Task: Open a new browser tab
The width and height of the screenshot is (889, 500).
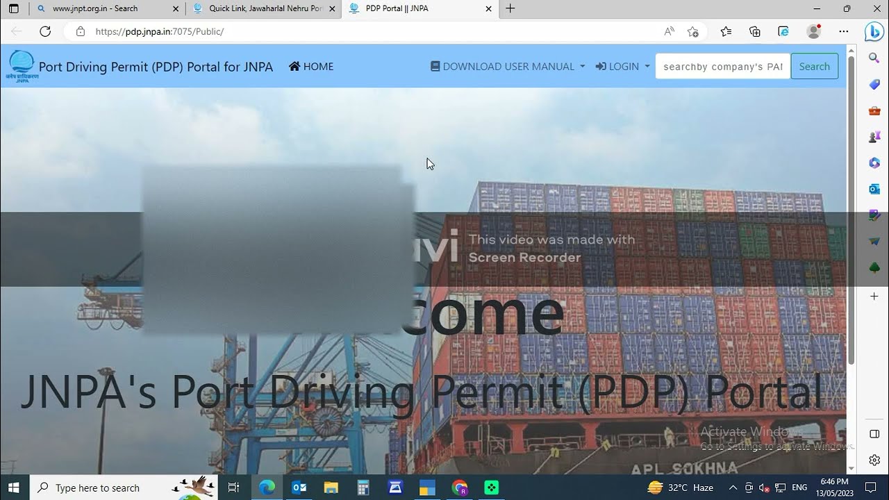Action: [510, 8]
